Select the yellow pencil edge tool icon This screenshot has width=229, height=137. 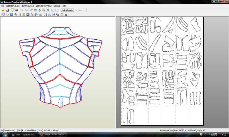tap(31, 10)
